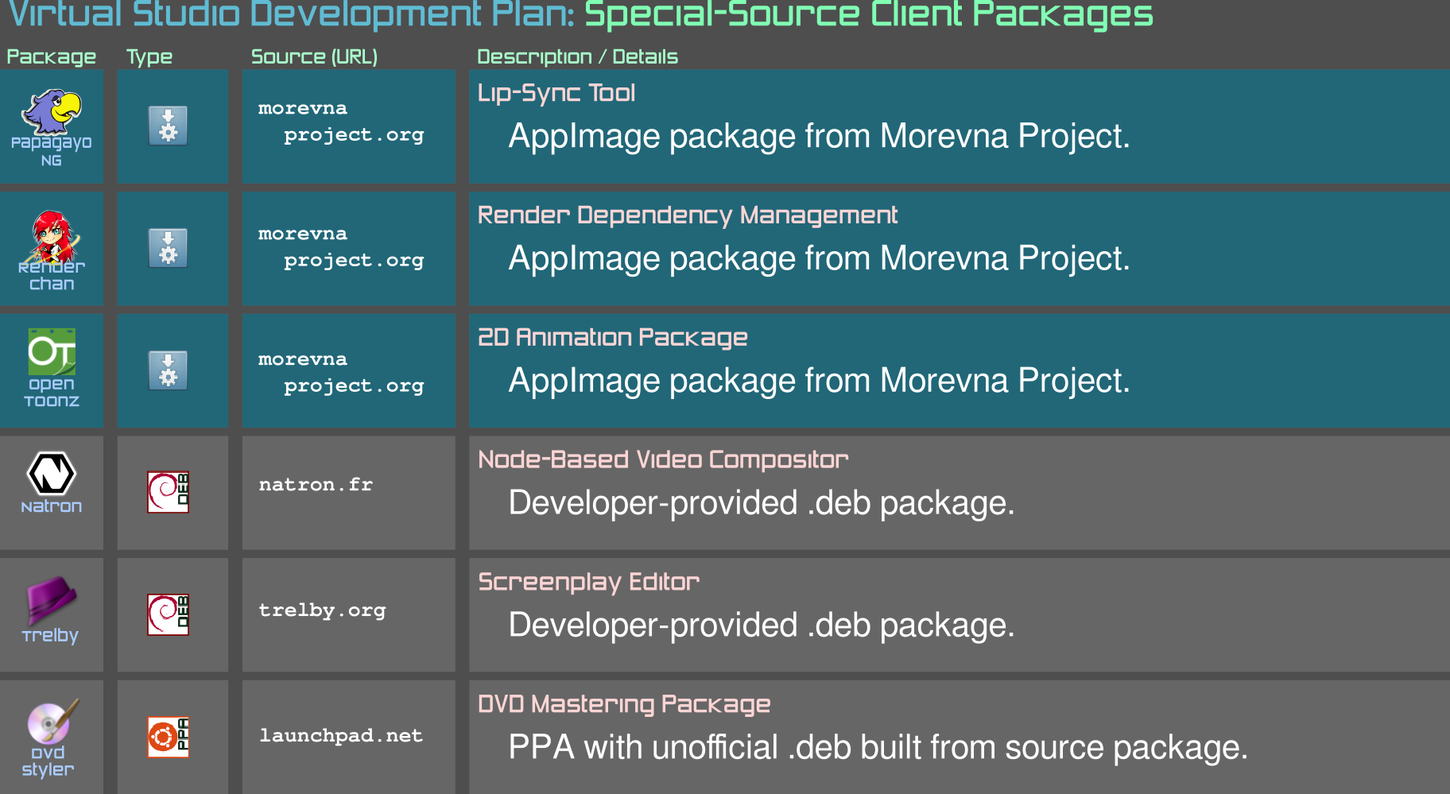The height and width of the screenshot is (794, 1450).
Task: Select the OpenToonz green OT icon
Action: [52, 351]
